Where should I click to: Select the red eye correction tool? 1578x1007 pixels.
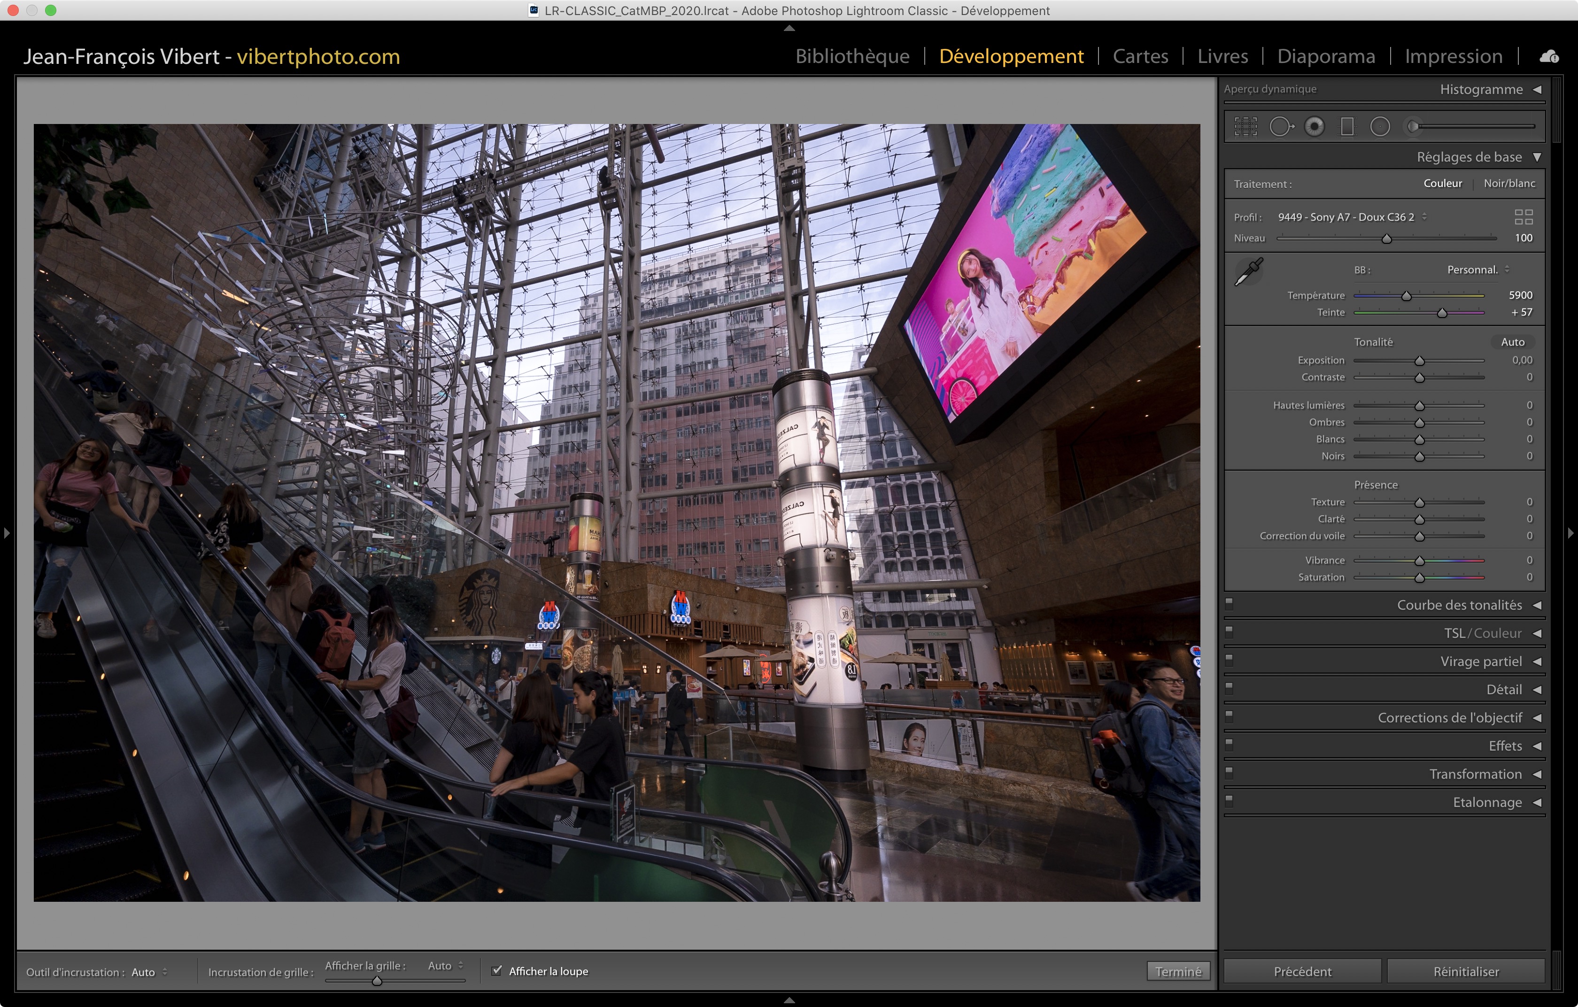(1314, 126)
